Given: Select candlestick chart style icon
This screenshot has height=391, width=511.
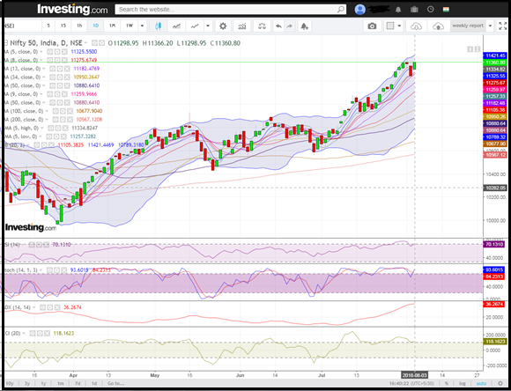Looking at the screenshot, I should tap(158, 26).
